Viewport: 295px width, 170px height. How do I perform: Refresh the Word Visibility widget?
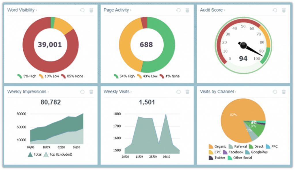coord(82,10)
